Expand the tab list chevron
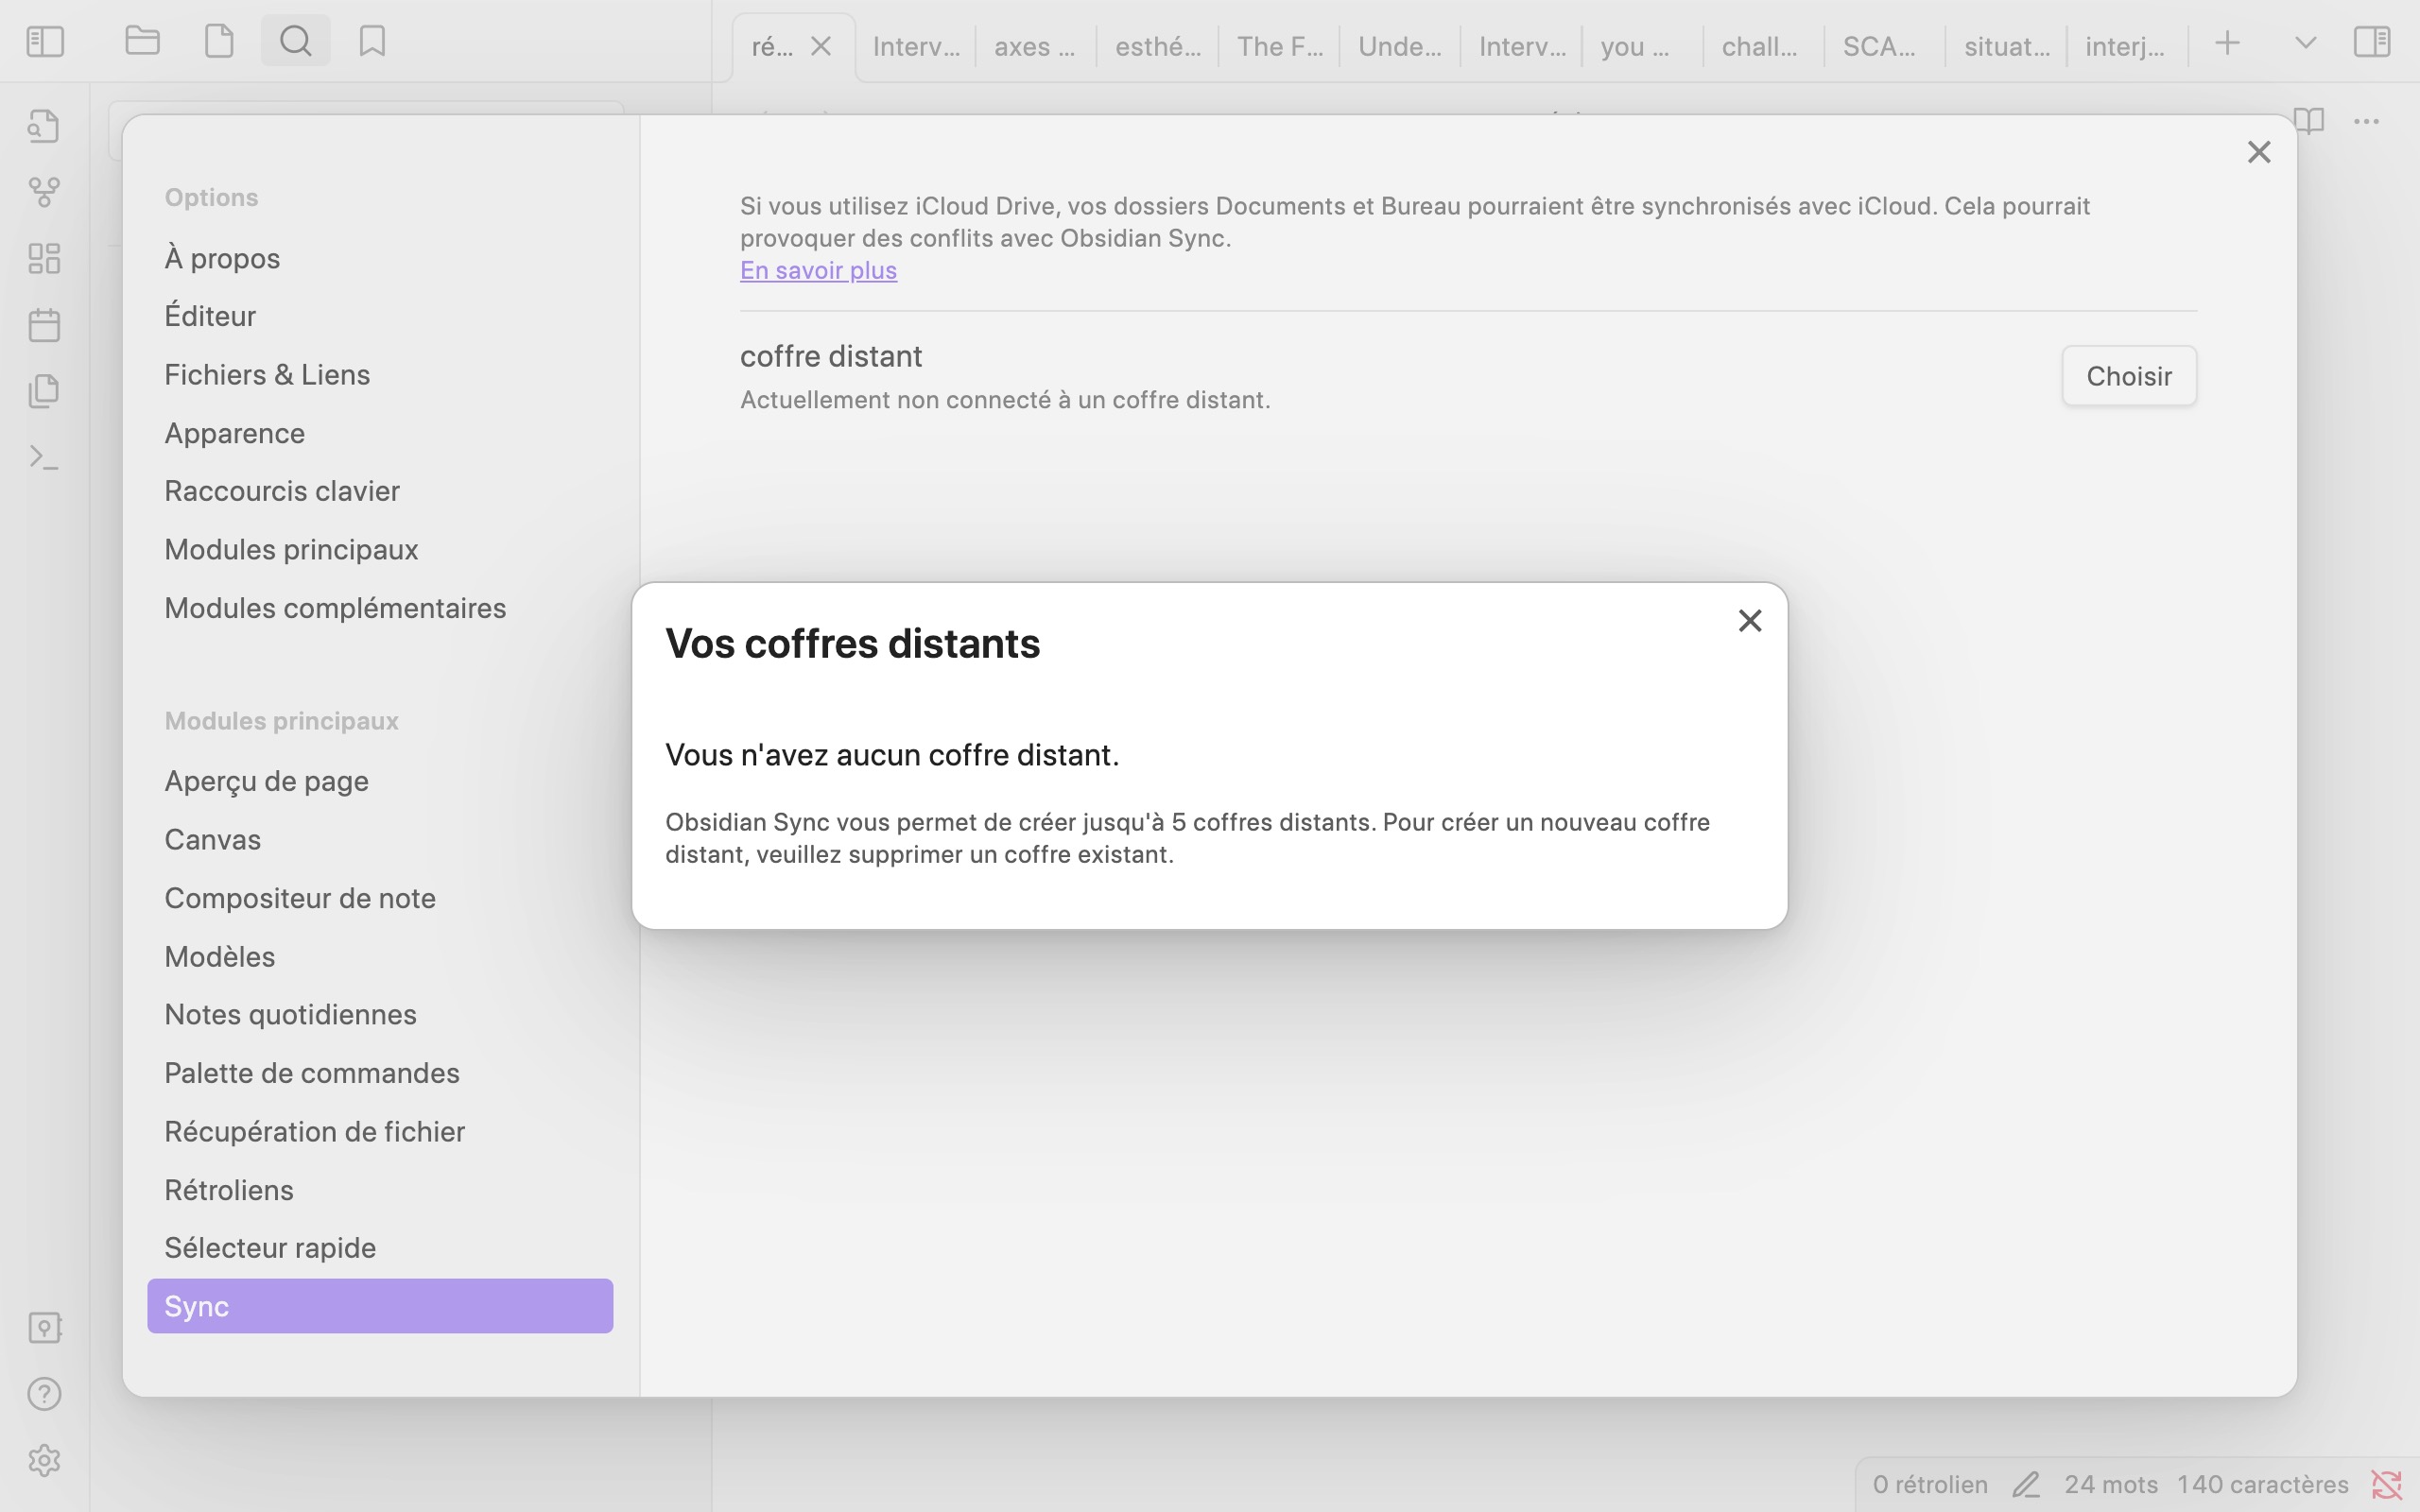 click(2306, 42)
